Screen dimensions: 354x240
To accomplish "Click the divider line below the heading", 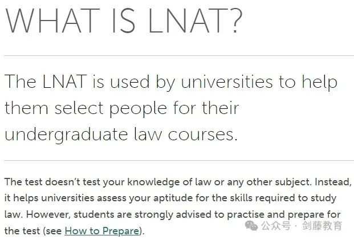I will [x=179, y=55].
